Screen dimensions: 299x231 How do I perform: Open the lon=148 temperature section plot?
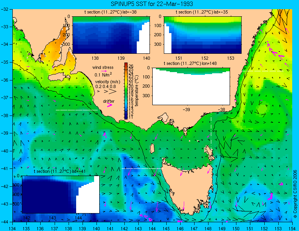[x=191, y=86]
